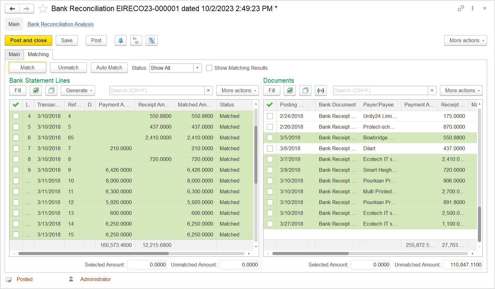
Task: Uncheck all bank statement lines icon
Action: point(51,91)
